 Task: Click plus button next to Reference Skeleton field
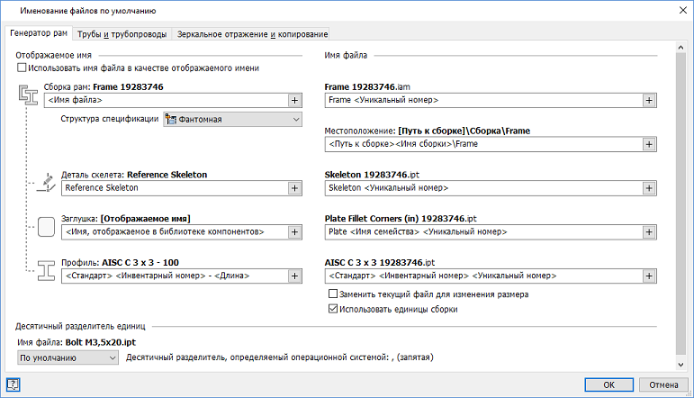(294, 188)
